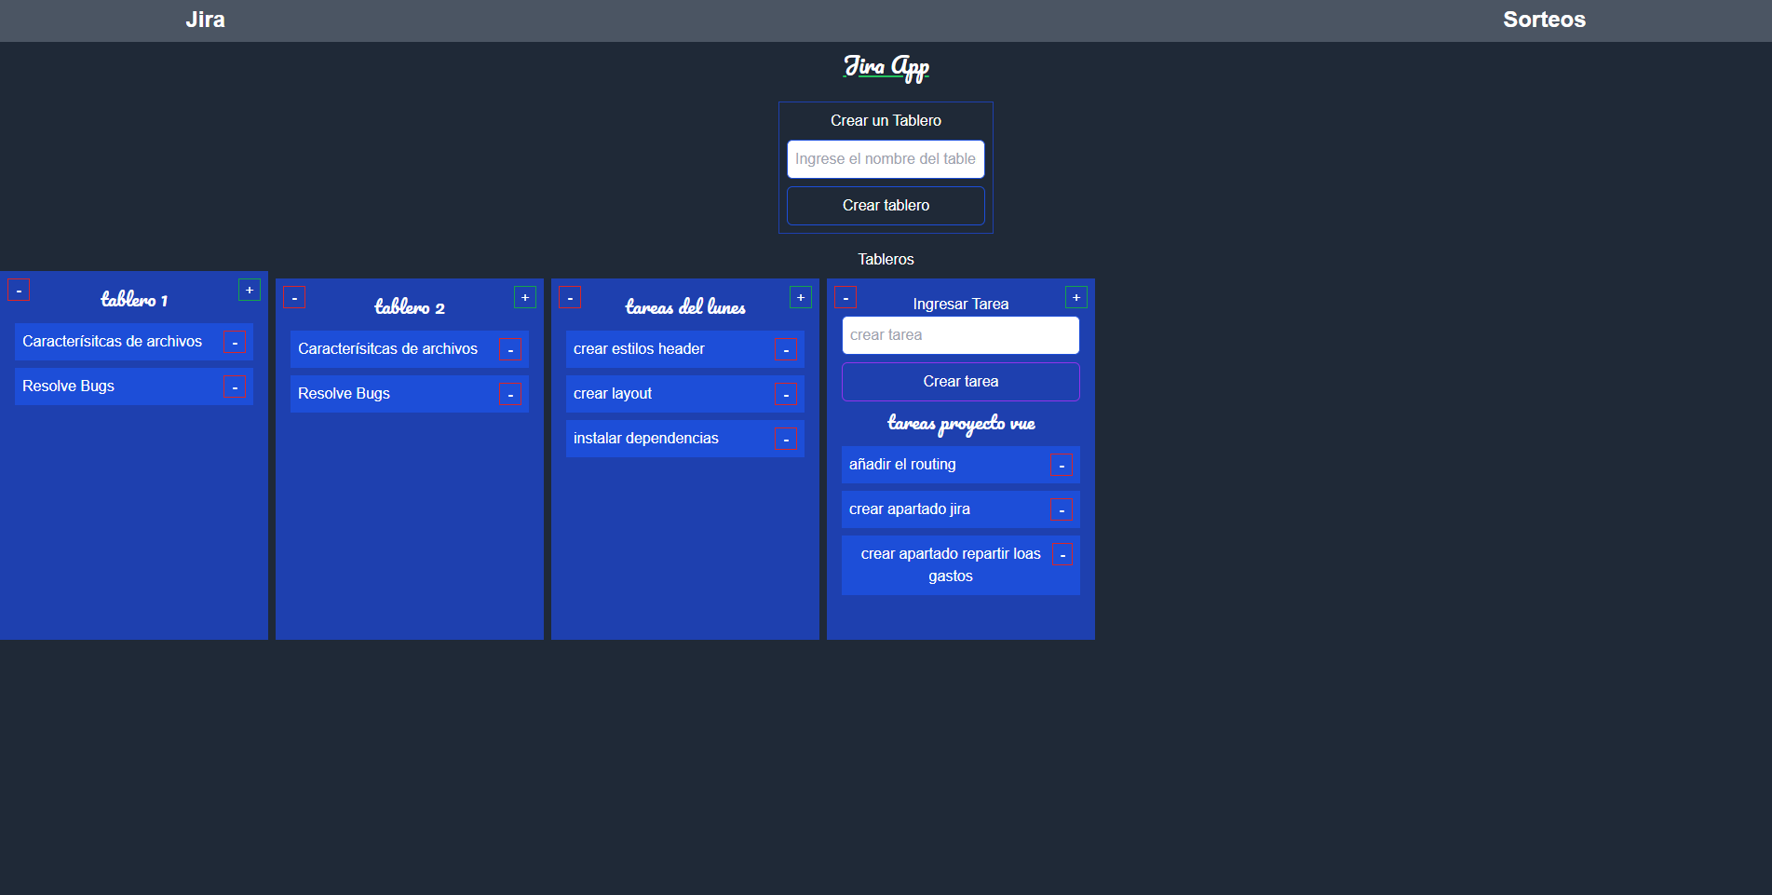The height and width of the screenshot is (895, 1772).
Task: Click the 'Crear un Tablero' heading
Action: [x=886, y=121]
